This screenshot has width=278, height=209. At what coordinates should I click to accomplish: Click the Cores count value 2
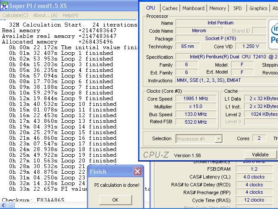pyautogui.click(x=259, y=138)
